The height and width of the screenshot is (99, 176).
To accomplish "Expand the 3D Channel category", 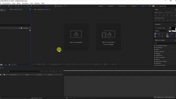I will pos(155,48).
